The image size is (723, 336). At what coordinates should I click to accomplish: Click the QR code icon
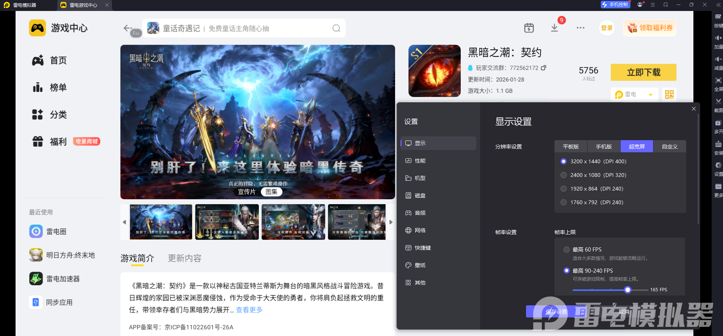tap(669, 94)
